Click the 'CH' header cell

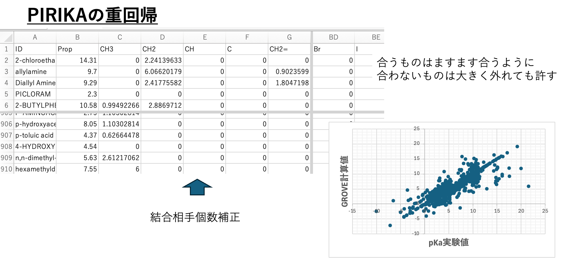205,49
